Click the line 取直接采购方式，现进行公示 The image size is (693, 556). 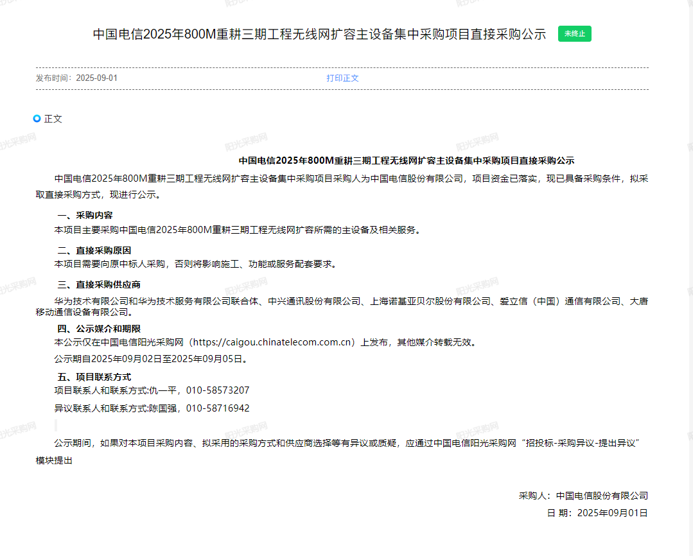(x=98, y=195)
